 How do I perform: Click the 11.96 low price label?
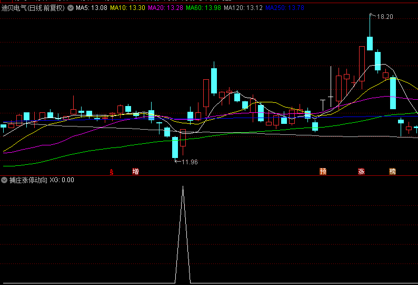[x=190, y=162]
